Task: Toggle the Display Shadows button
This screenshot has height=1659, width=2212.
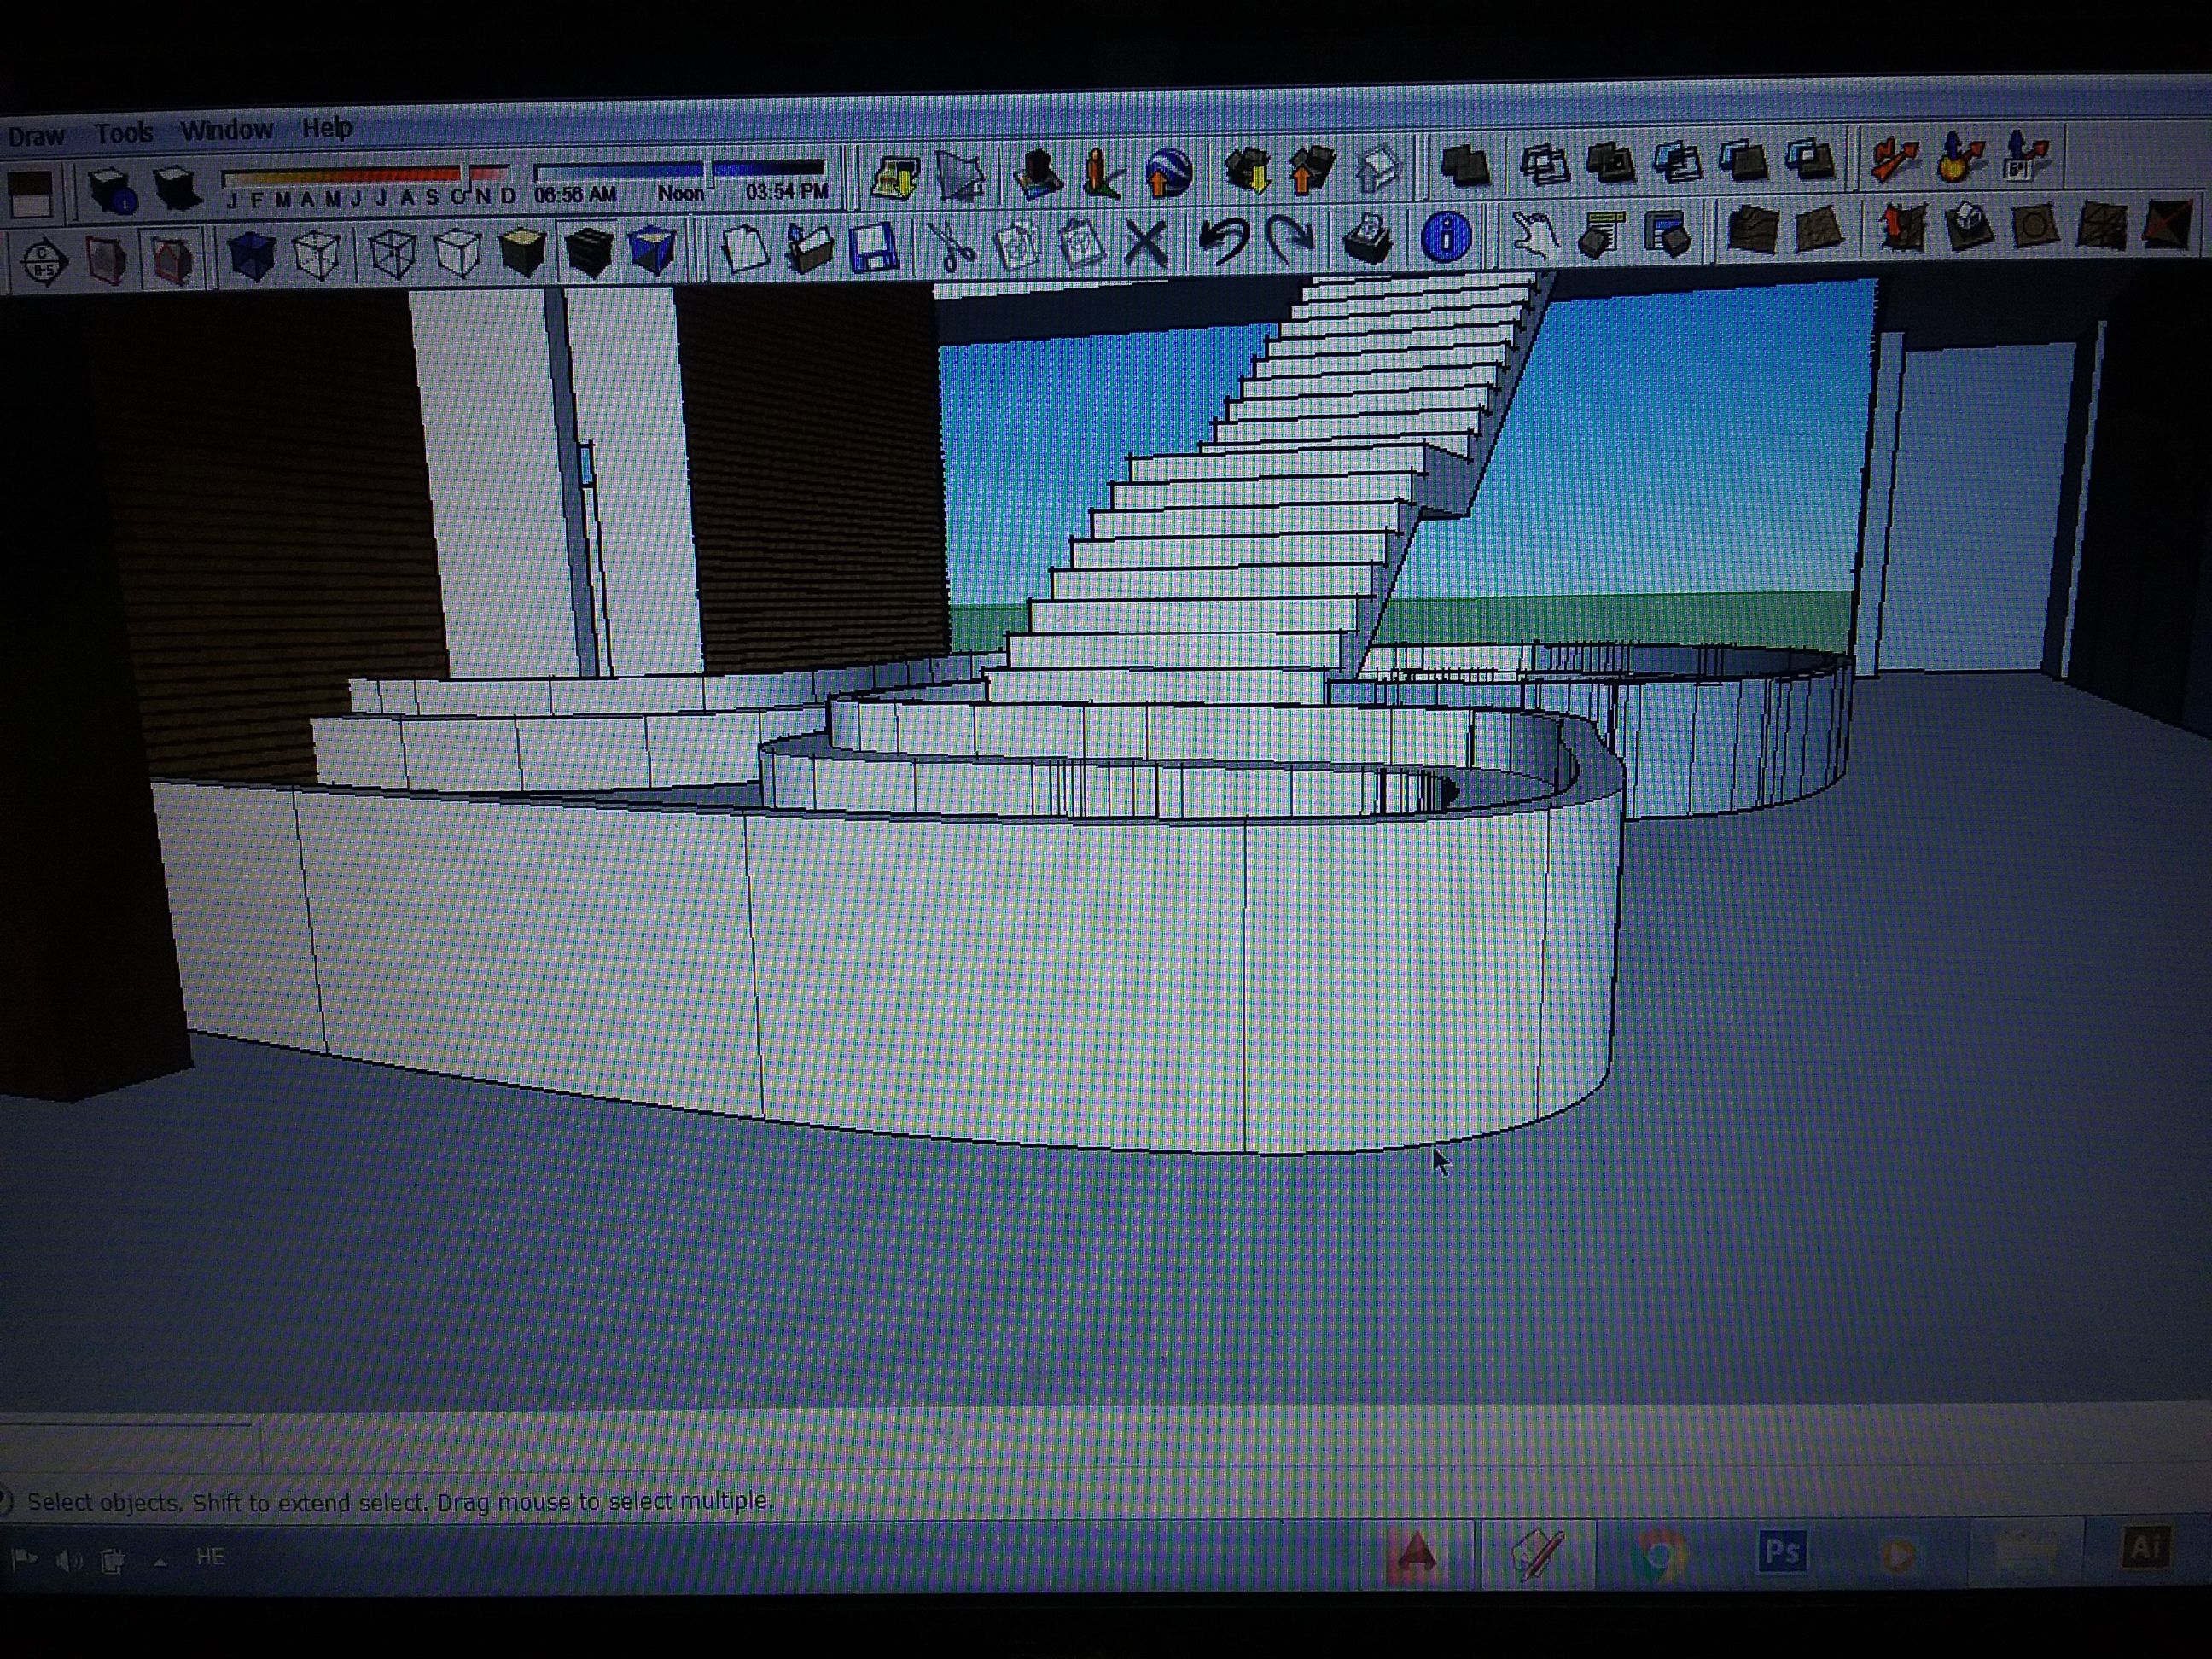Action: point(177,189)
